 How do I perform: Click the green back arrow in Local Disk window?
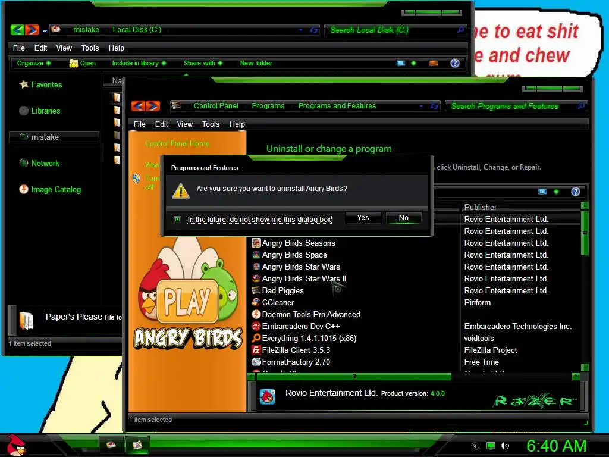pos(17,30)
